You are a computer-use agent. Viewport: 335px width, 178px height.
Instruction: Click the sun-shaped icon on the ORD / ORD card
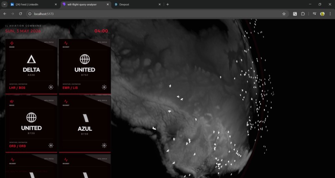click(x=51, y=146)
